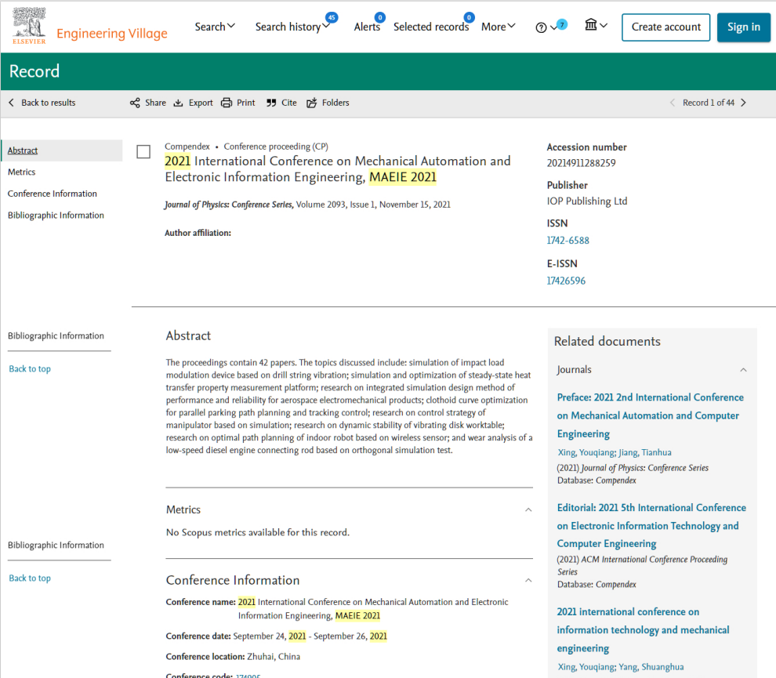Image resolution: width=776 pixels, height=678 pixels.
Task: Click the Elsevier tree logo
Action: coord(29,26)
